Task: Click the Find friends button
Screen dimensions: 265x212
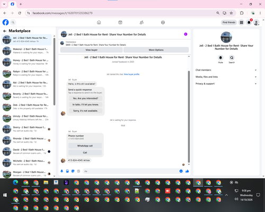Action: pos(229,22)
